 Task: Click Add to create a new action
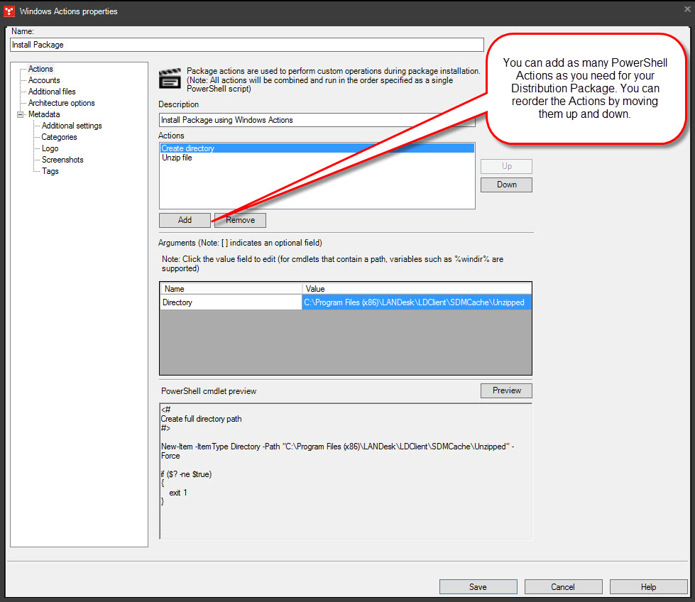coord(185,220)
